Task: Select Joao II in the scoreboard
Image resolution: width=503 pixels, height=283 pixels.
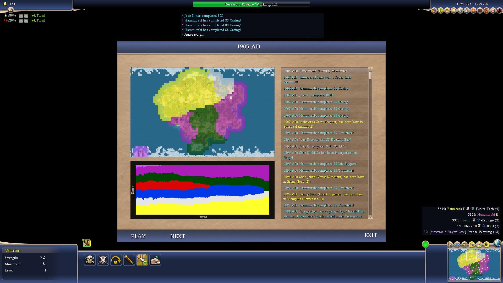Action: point(467,220)
